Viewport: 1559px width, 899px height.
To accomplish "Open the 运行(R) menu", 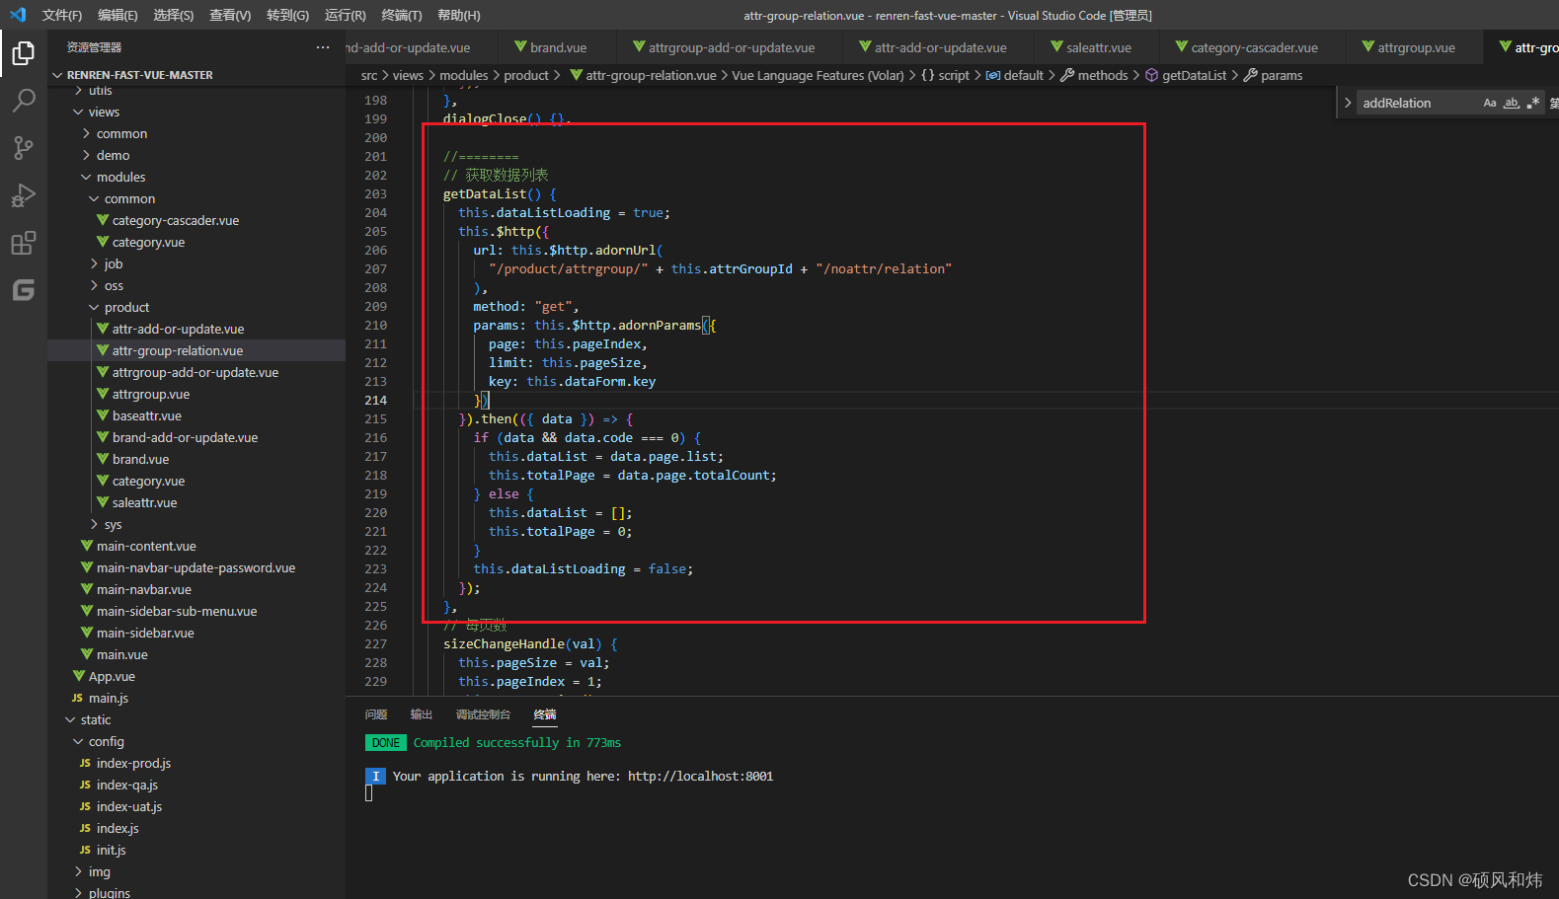I will [x=345, y=15].
